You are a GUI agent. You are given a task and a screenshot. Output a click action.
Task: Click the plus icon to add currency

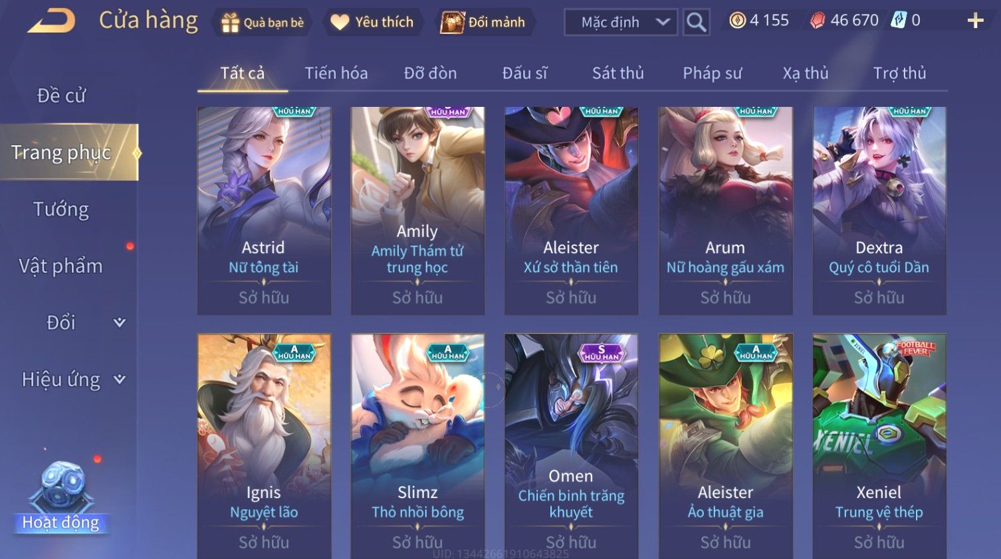[x=975, y=21]
